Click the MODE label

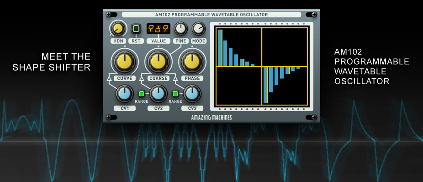point(199,41)
